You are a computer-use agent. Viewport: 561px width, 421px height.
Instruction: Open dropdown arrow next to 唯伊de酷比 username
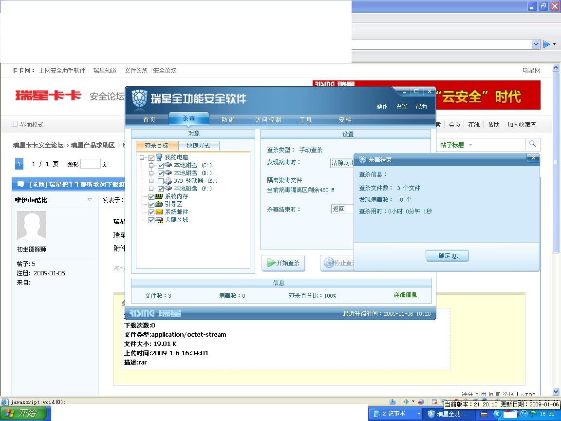[90, 200]
